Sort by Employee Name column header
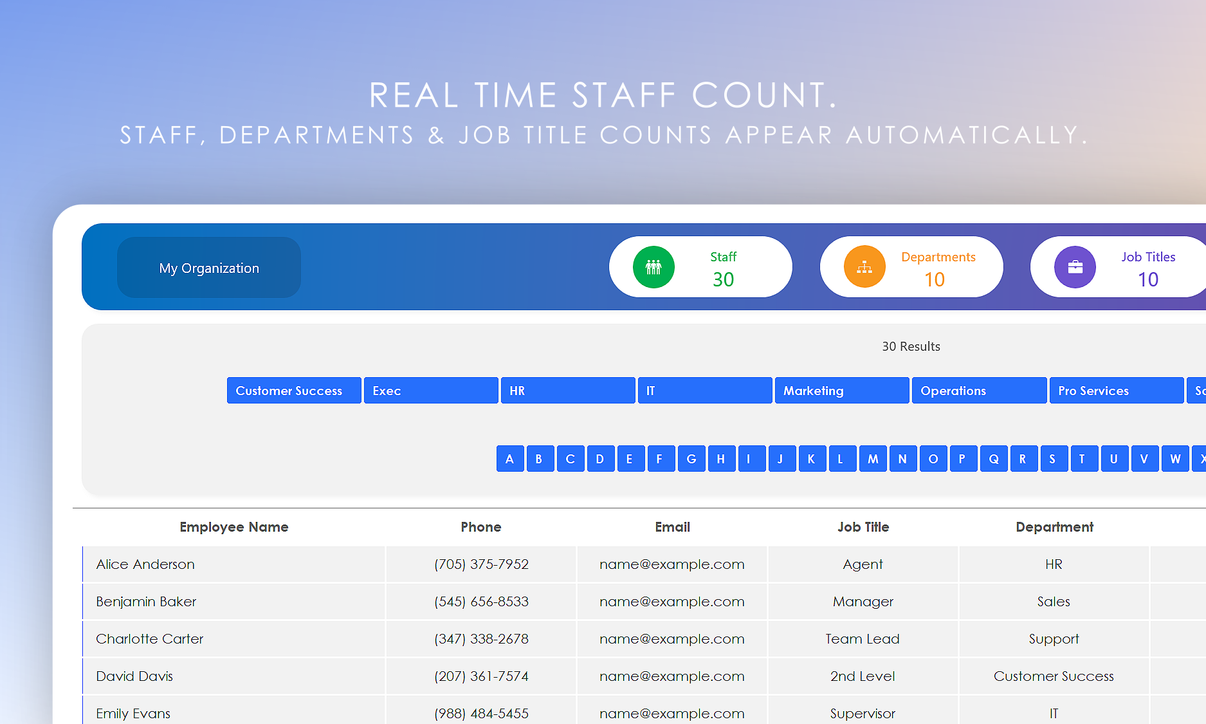 (x=234, y=527)
